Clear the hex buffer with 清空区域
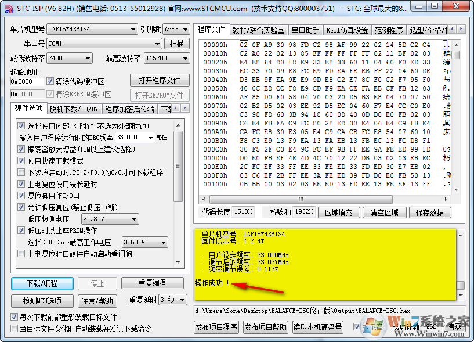Screen dimensions: 474x342 386,213
